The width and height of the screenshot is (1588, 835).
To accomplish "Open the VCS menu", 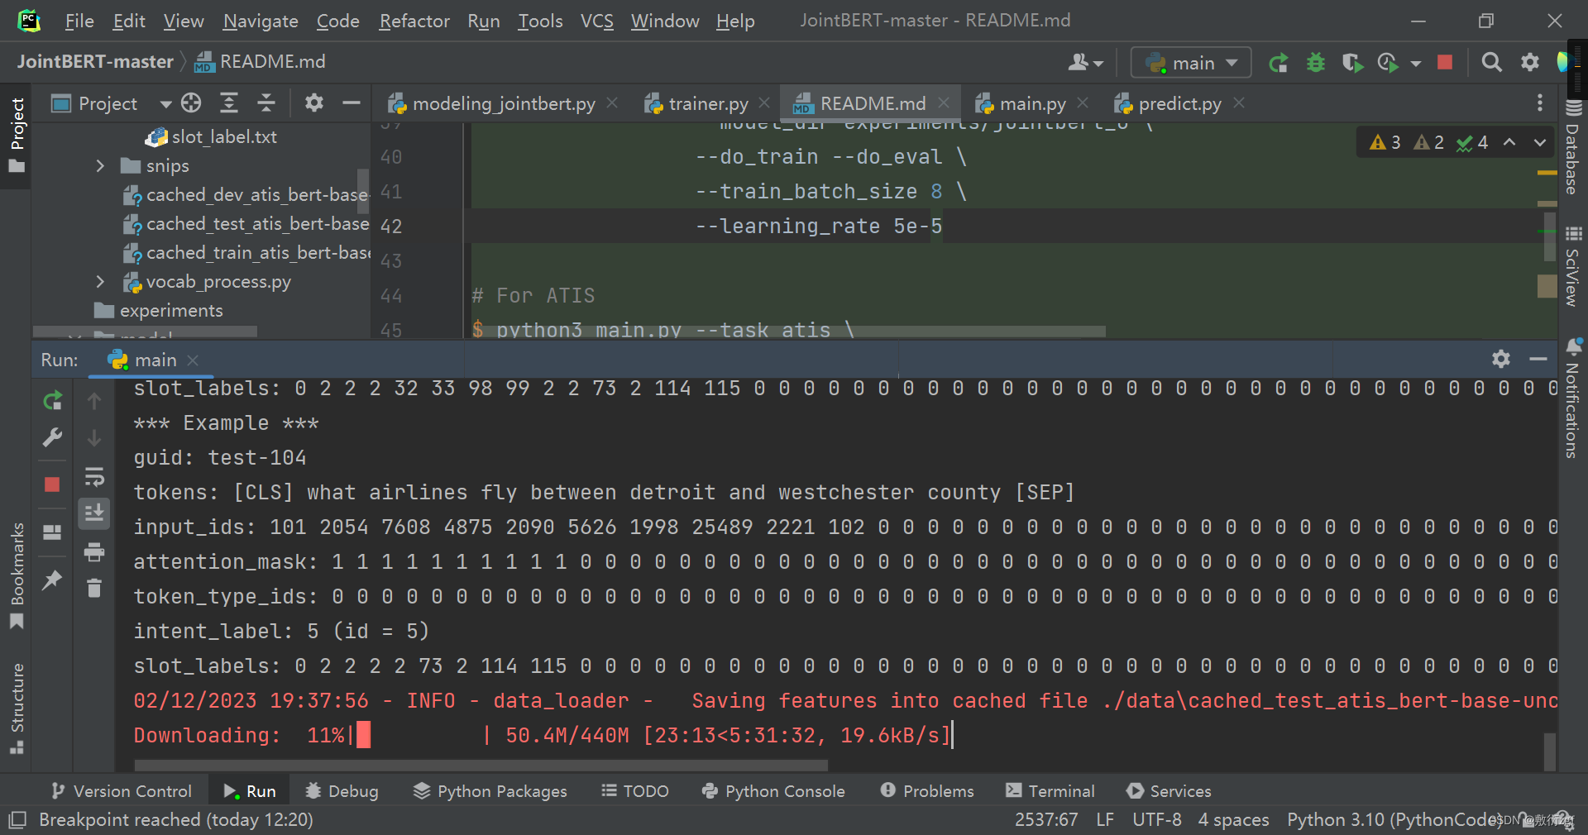I will [x=596, y=21].
